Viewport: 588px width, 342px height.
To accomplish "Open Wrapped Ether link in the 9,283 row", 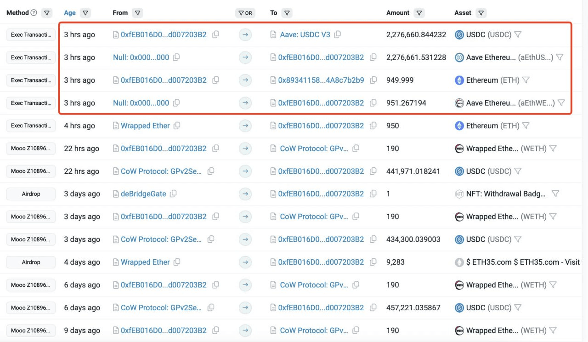I will click(145, 262).
